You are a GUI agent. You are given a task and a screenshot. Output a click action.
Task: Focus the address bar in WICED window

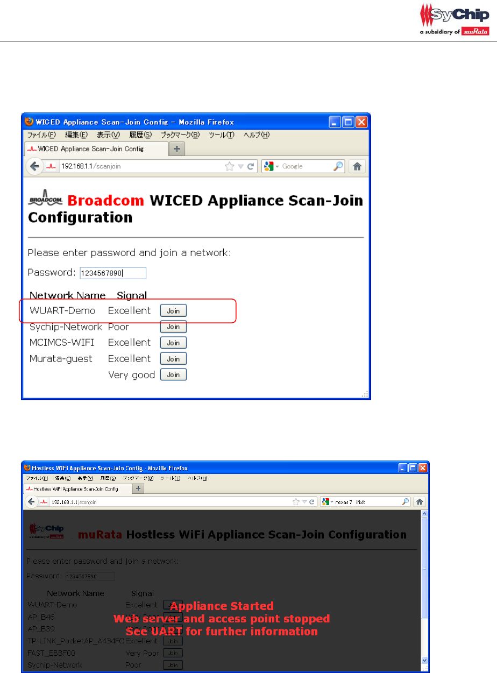point(142,167)
